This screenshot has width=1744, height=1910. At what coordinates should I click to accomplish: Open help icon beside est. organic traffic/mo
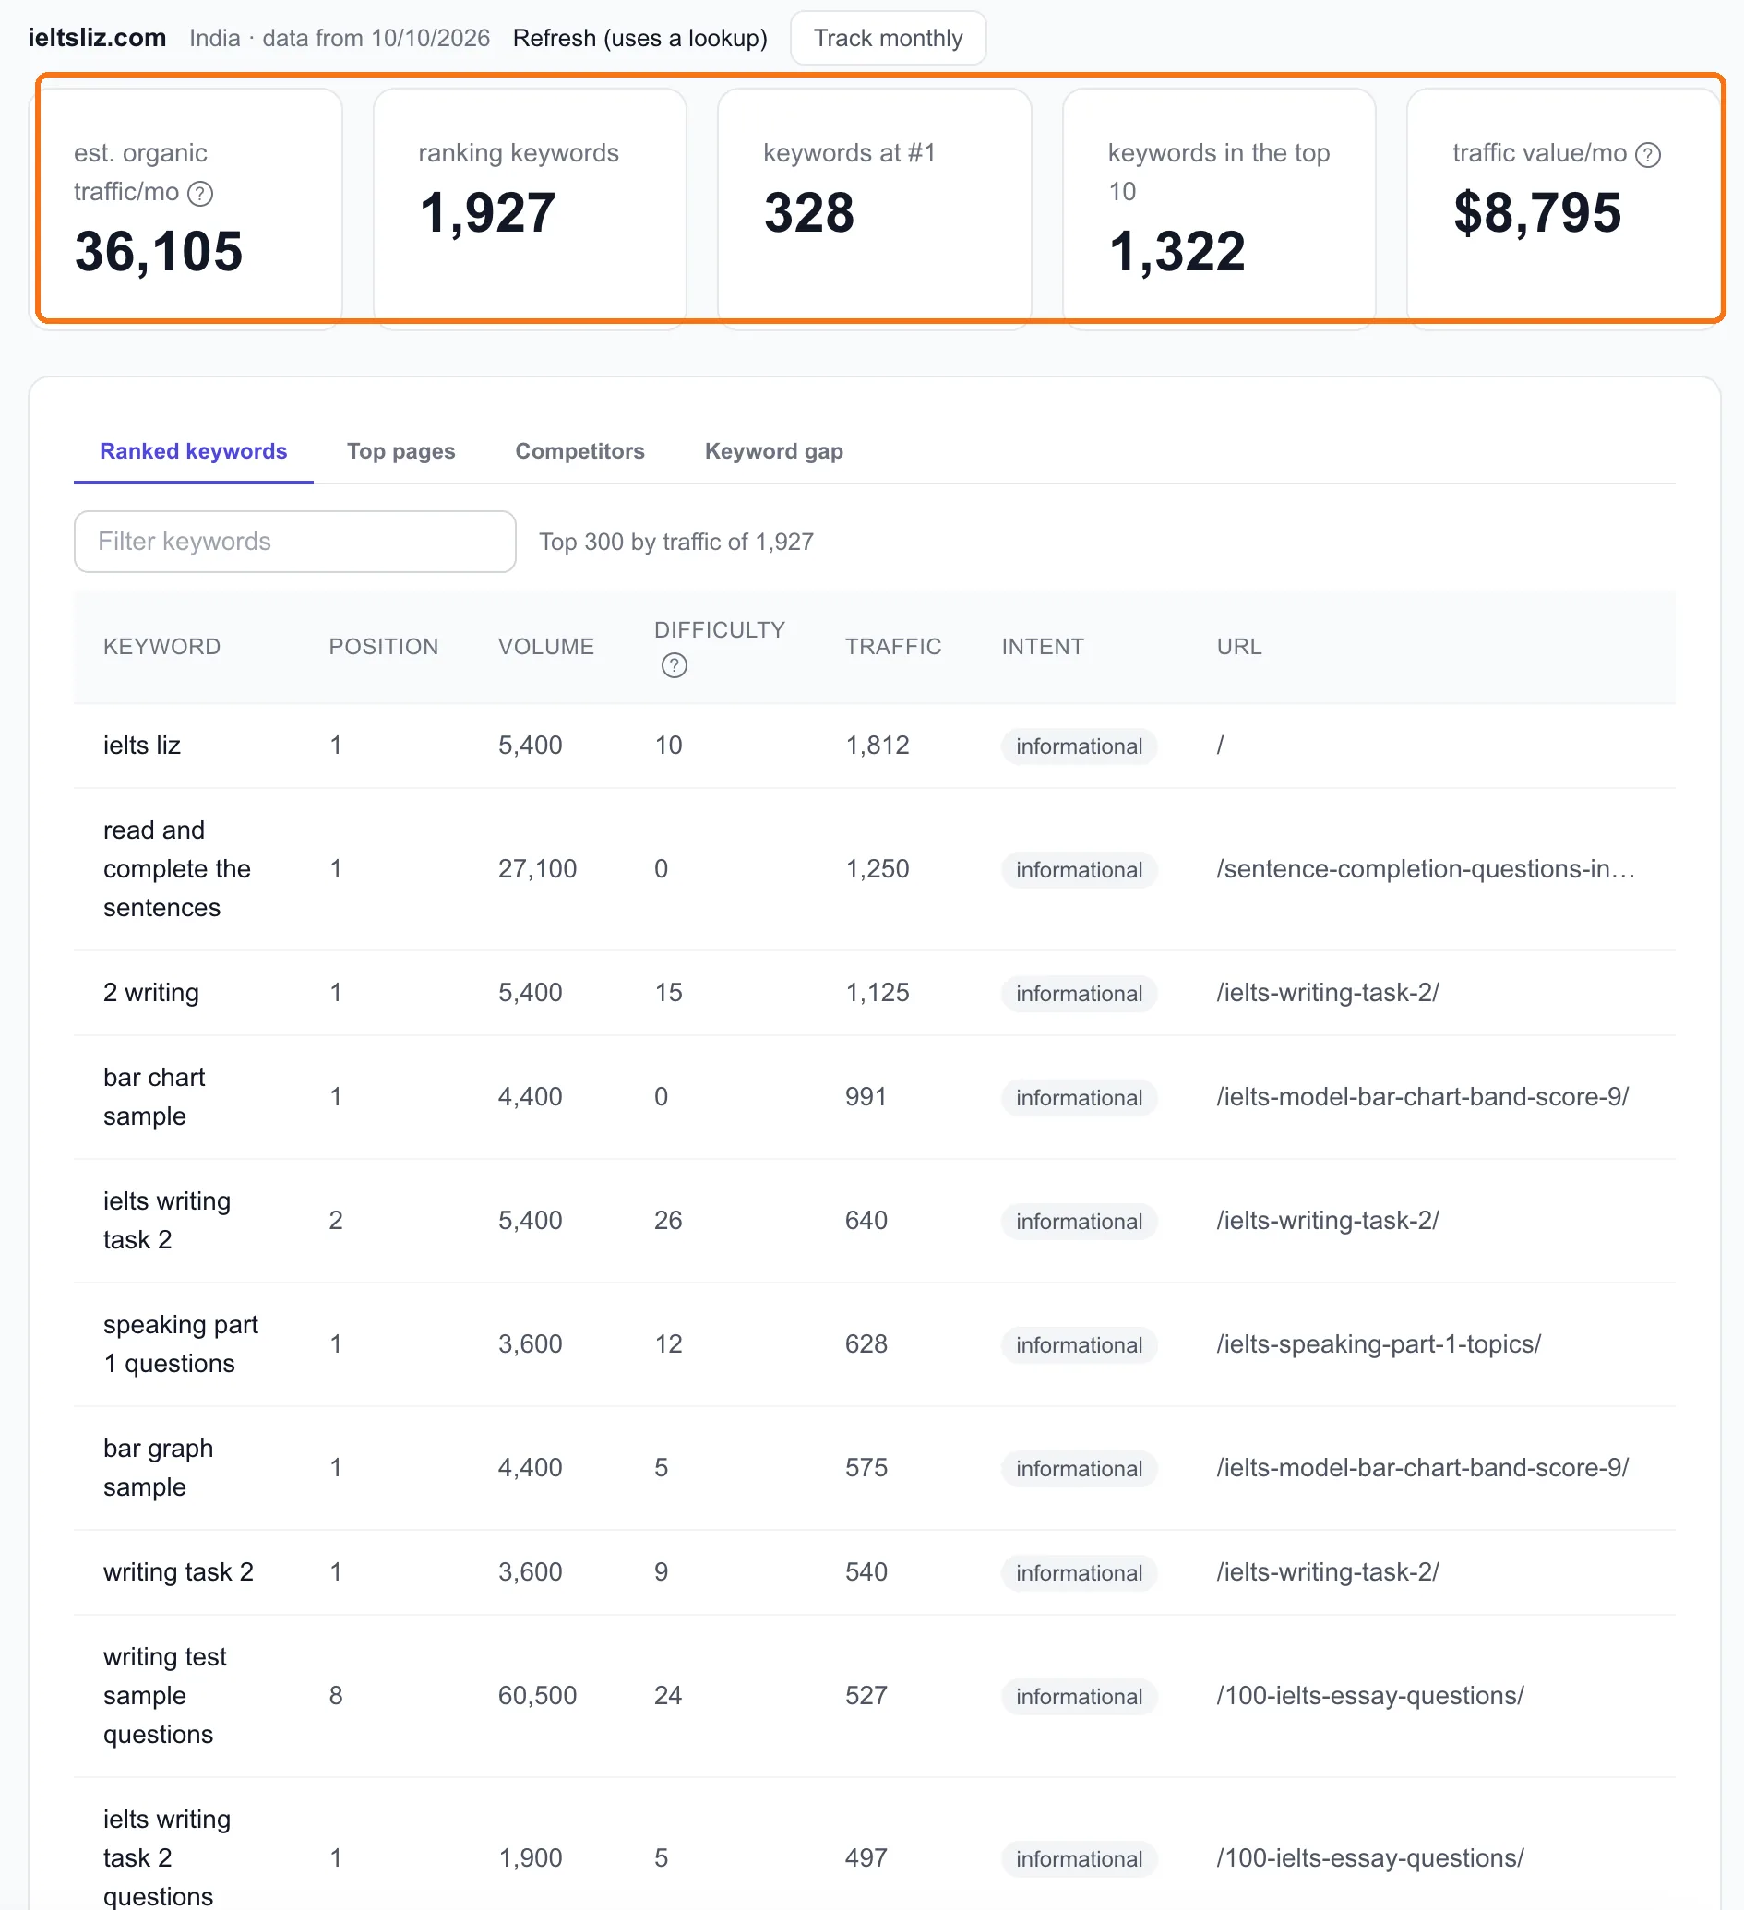(200, 193)
